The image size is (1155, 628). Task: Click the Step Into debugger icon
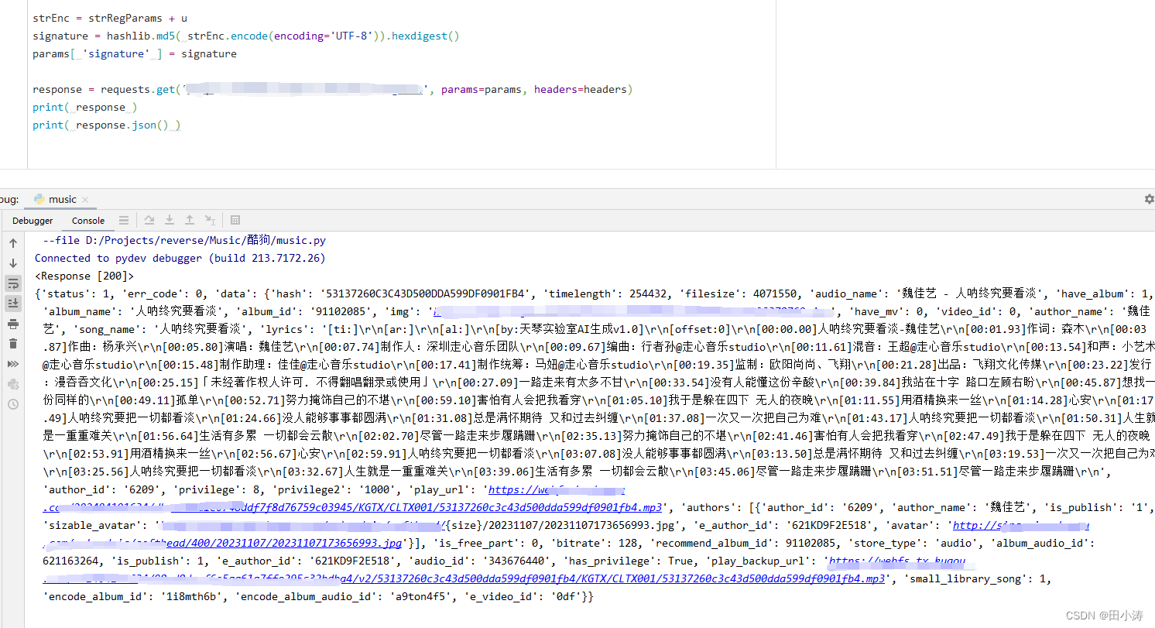170,221
